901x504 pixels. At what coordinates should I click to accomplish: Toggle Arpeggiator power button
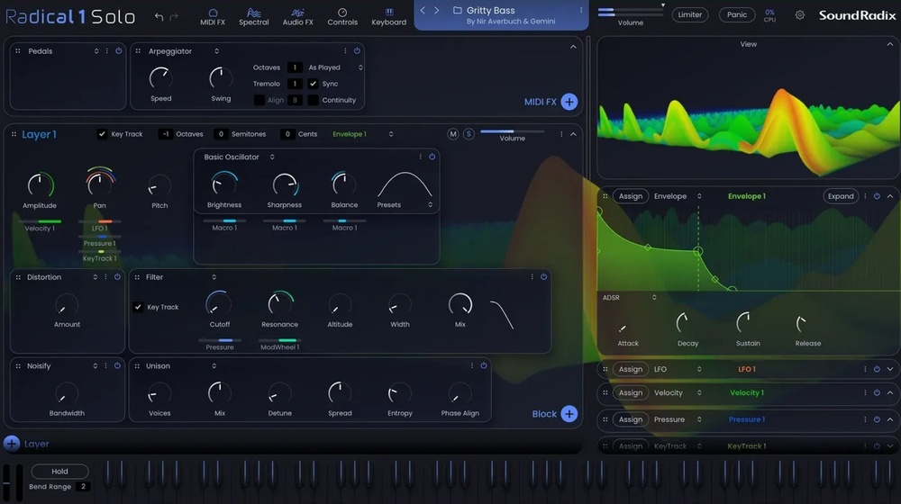[357, 51]
